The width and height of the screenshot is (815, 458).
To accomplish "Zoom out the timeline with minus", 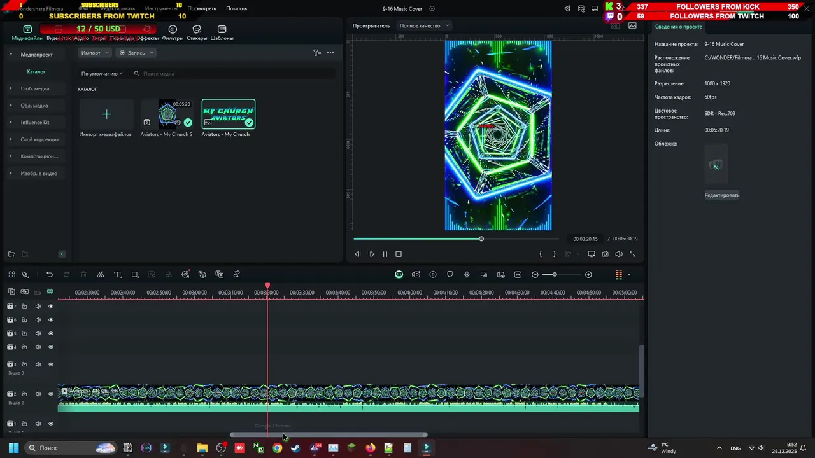I will [x=535, y=274].
